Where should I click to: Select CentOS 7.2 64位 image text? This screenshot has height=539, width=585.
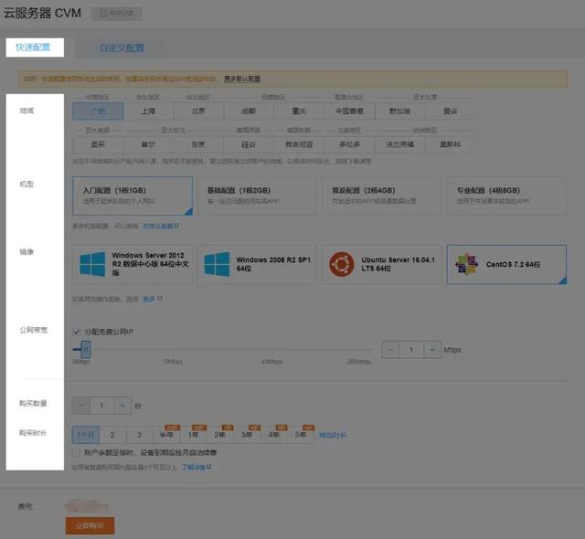click(513, 264)
